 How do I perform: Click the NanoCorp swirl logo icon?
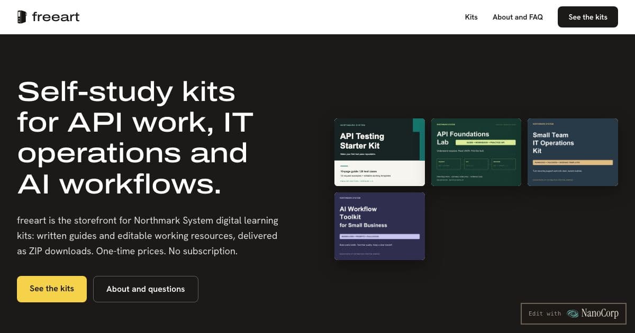pos(573,313)
